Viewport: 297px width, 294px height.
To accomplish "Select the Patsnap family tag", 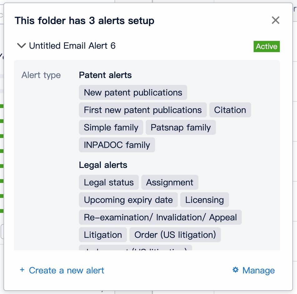I will tap(181, 128).
